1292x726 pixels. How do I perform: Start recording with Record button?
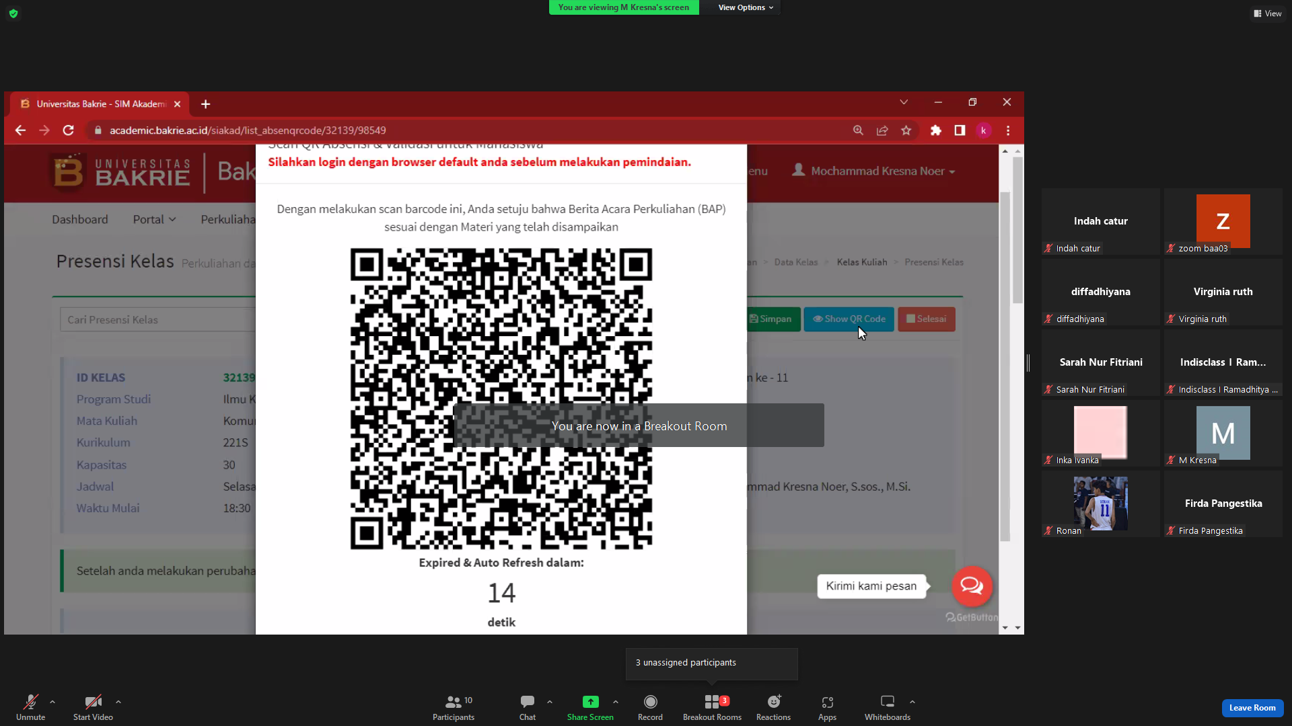[650, 707]
